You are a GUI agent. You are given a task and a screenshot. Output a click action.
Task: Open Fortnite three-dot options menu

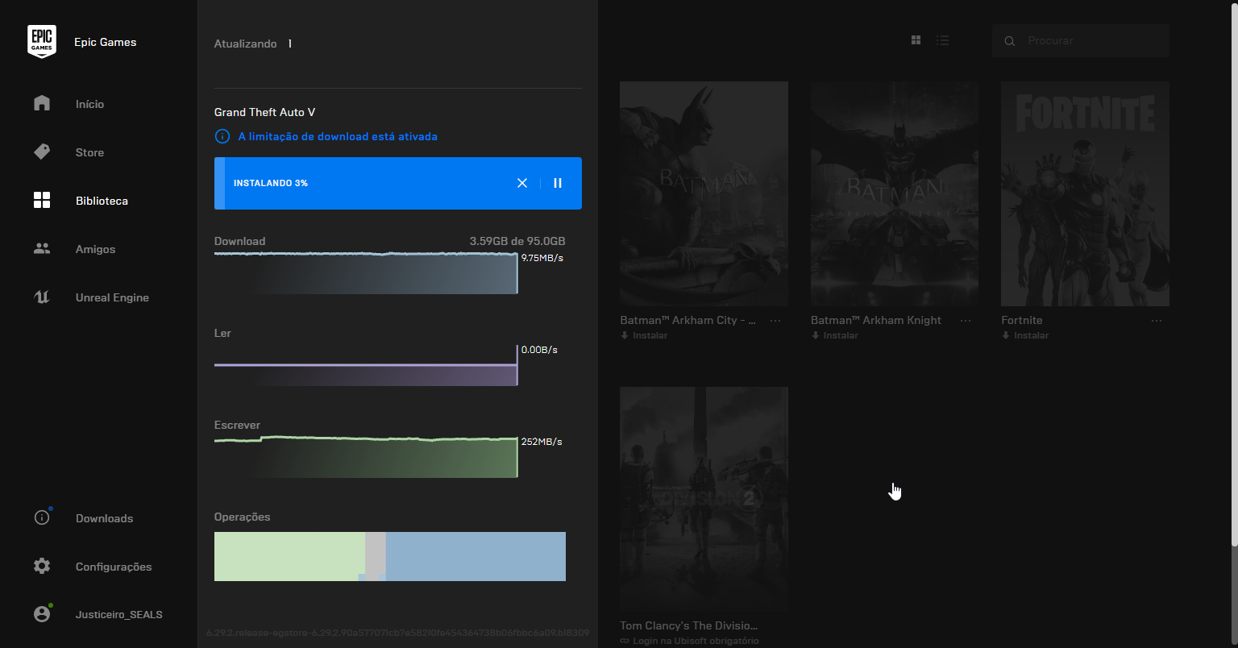[1157, 321]
